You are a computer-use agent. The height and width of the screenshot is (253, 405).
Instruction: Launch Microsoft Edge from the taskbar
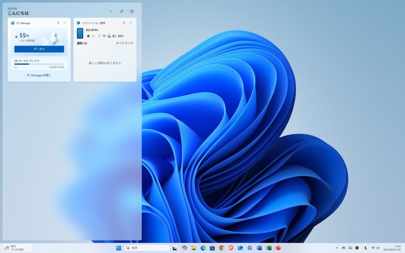tap(203, 248)
